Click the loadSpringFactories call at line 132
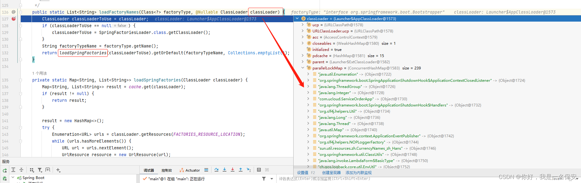Image resolution: width=581 pixels, height=183 pixels. click(83, 53)
